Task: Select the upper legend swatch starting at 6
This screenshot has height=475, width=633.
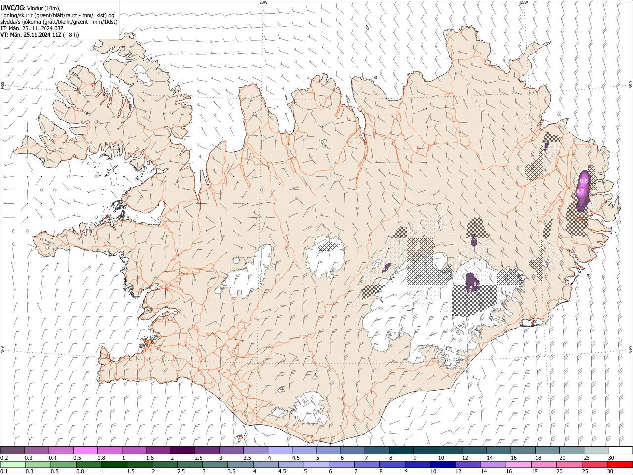Action: tap(353, 450)
